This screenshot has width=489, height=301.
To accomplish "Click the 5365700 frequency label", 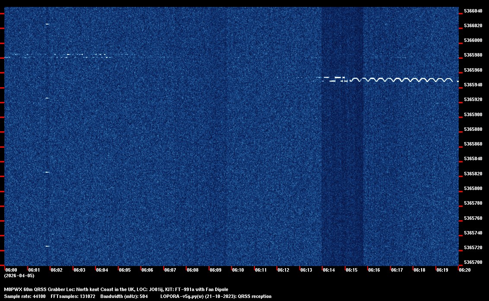I will click(x=473, y=262).
